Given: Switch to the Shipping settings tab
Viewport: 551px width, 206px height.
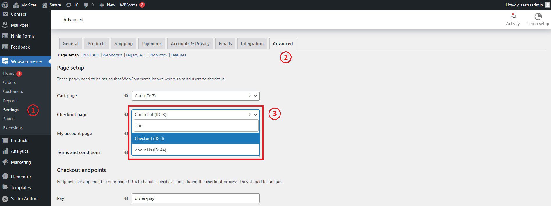Looking at the screenshot, I should (123, 43).
